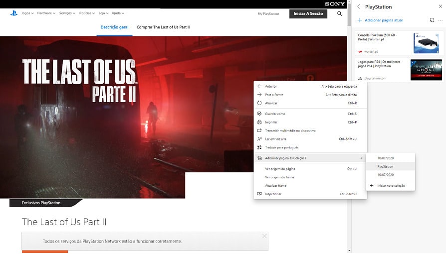Image resolution: width=446 pixels, height=254 pixels.
Task: Switch to the Descrição geral tab
Action: 114,27
